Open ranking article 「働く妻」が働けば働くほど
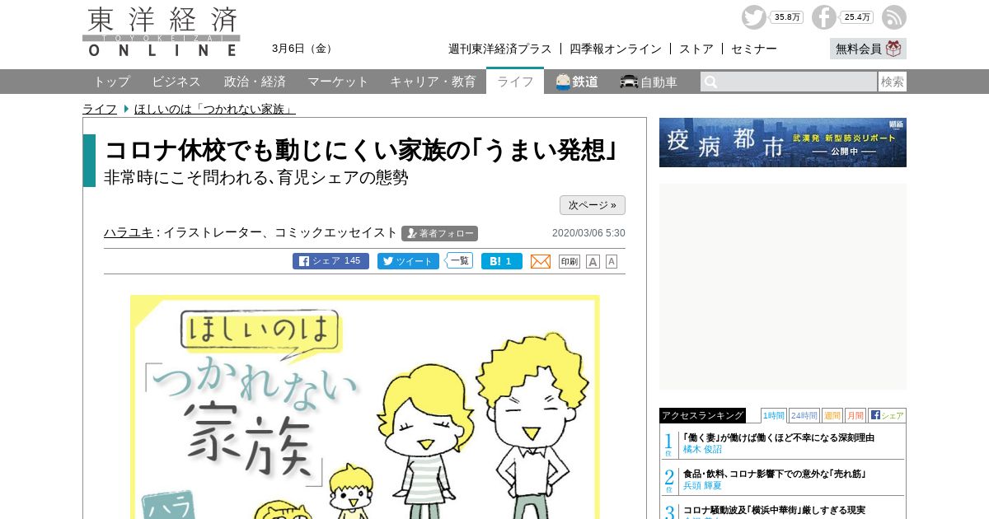 tap(779, 437)
